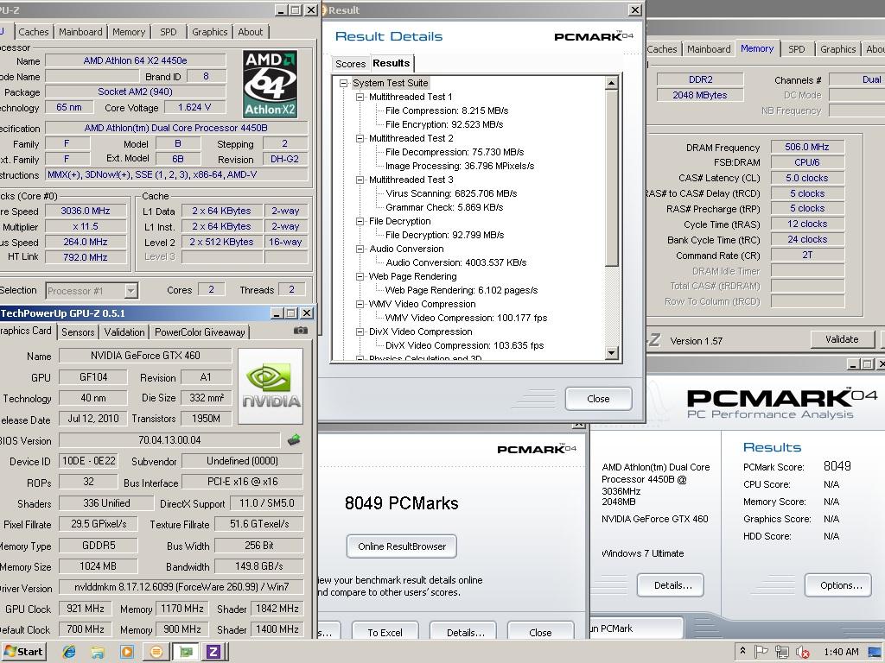The width and height of the screenshot is (885, 663).
Task: Open the Mainboard tab in left CPU-Z
Action: click(x=80, y=32)
